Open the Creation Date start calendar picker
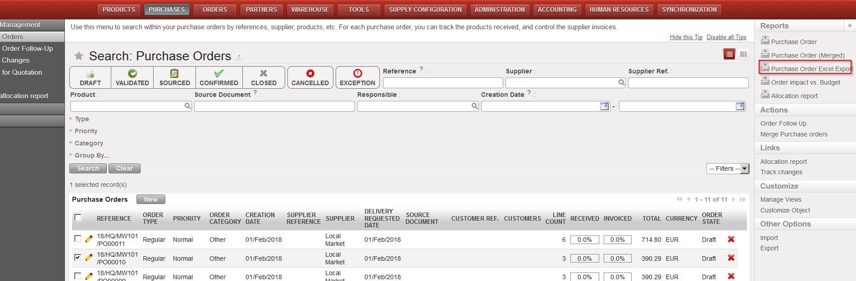The image size is (856, 281). tap(604, 106)
